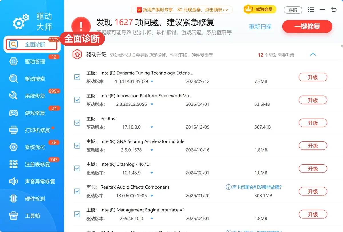This screenshot has height=232, width=343.
Task: Click the 80元现金券 promotion banner
Action: coord(182,10)
